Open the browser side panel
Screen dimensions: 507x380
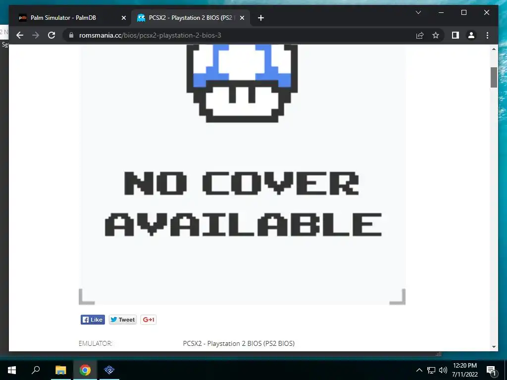pyautogui.click(x=456, y=35)
